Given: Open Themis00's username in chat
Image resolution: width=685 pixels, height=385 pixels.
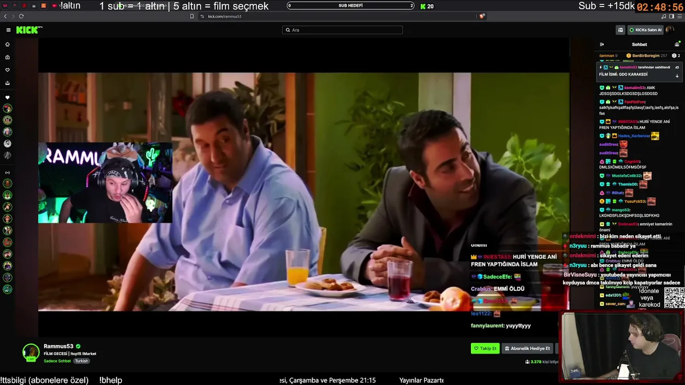Looking at the screenshot, I should (628, 184).
